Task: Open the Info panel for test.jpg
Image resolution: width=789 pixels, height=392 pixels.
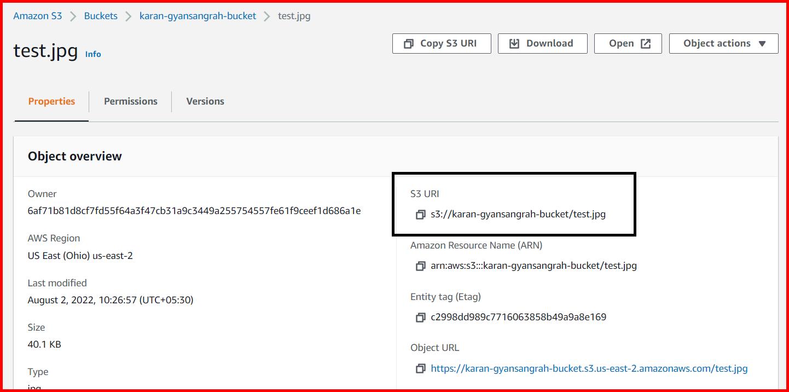Action: click(x=93, y=54)
